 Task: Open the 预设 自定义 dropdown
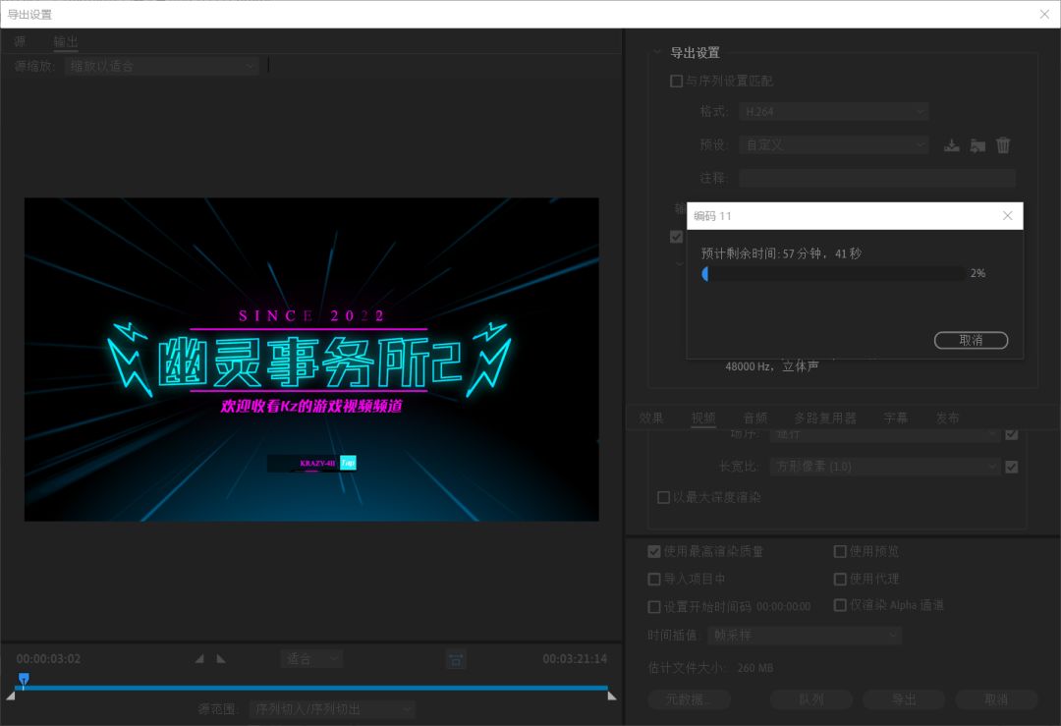point(834,144)
